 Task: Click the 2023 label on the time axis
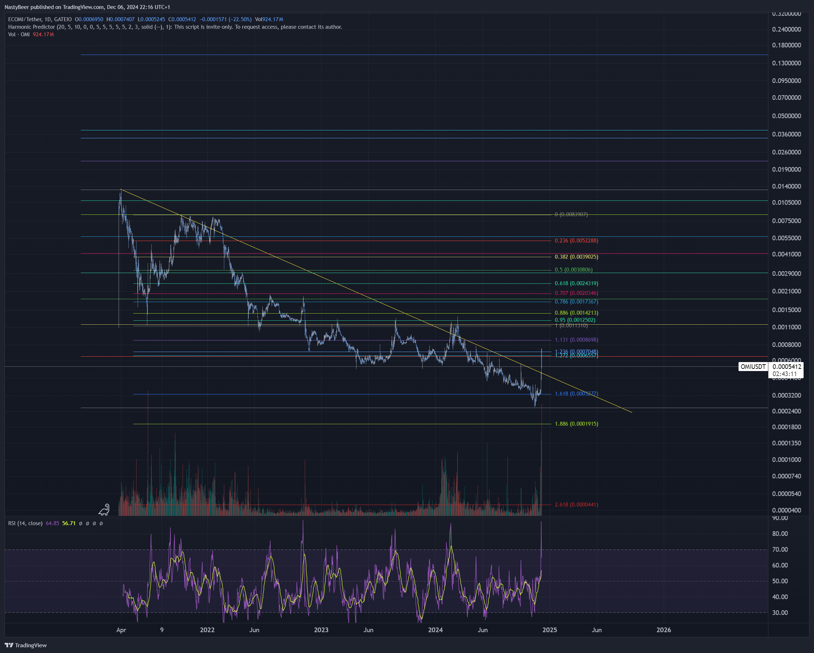(x=321, y=630)
